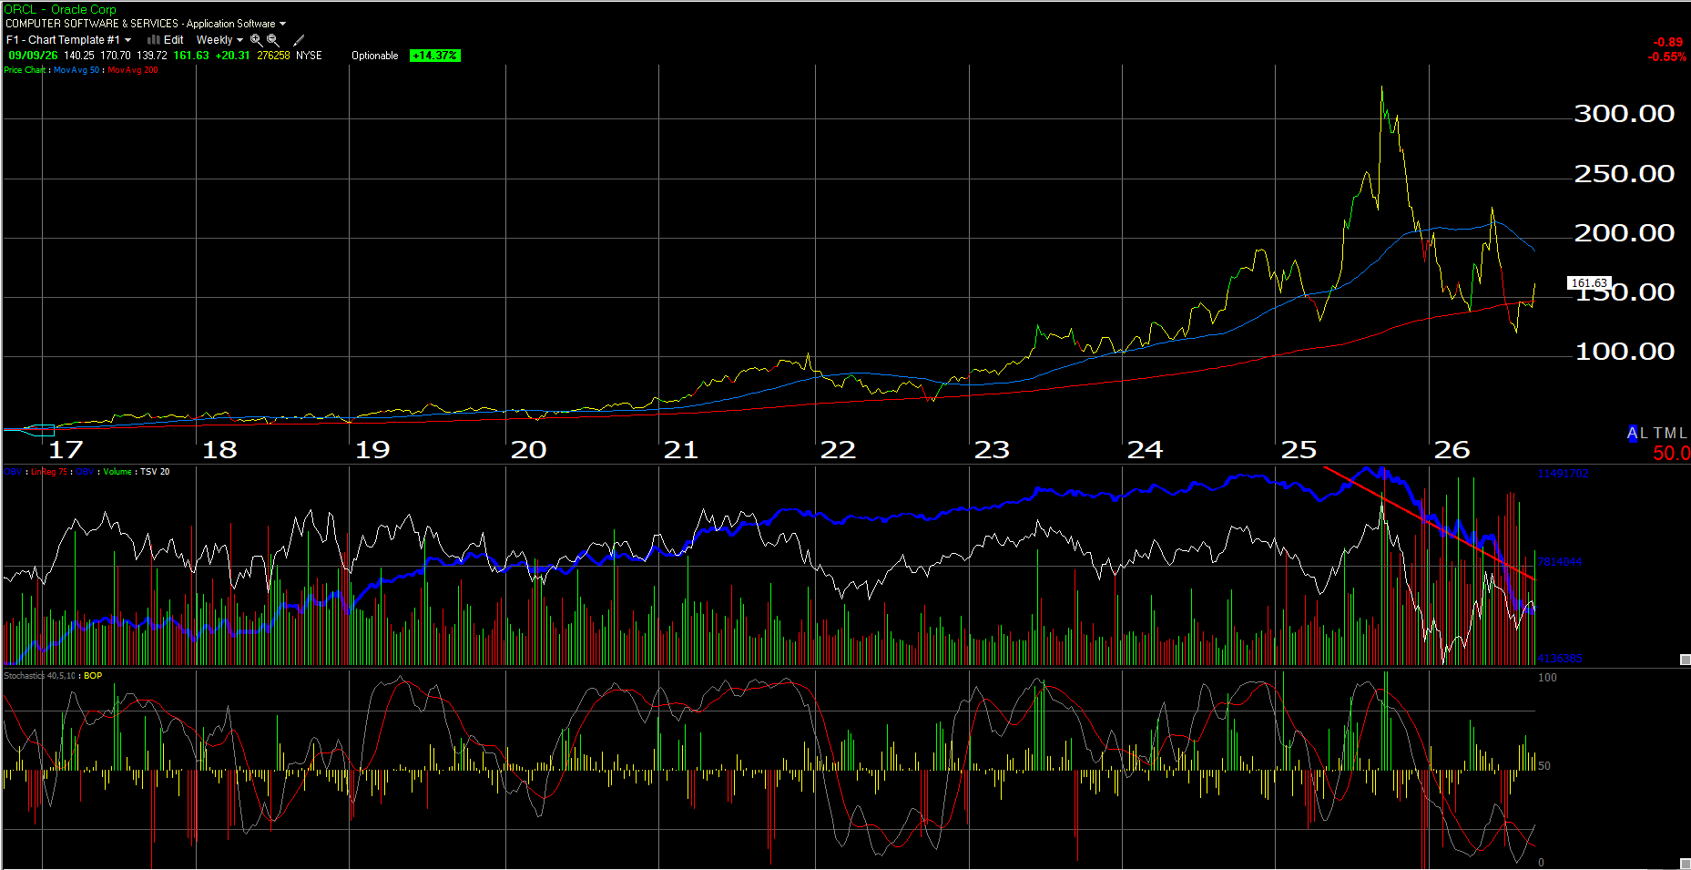Image resolution: width=1691 pixels, height=870 pixels.
Task: Click the TSV 20 indicator label
Action: pos(155,472)
